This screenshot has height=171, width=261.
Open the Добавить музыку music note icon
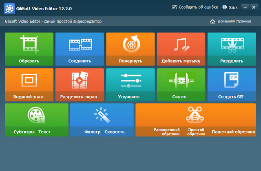181,44
